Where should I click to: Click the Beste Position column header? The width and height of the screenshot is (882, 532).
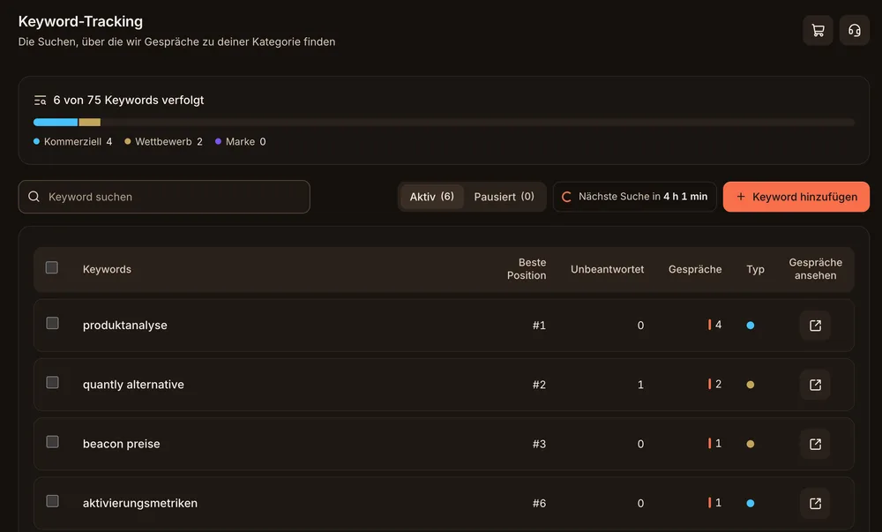pyautogui.click(x=527, y=269)
